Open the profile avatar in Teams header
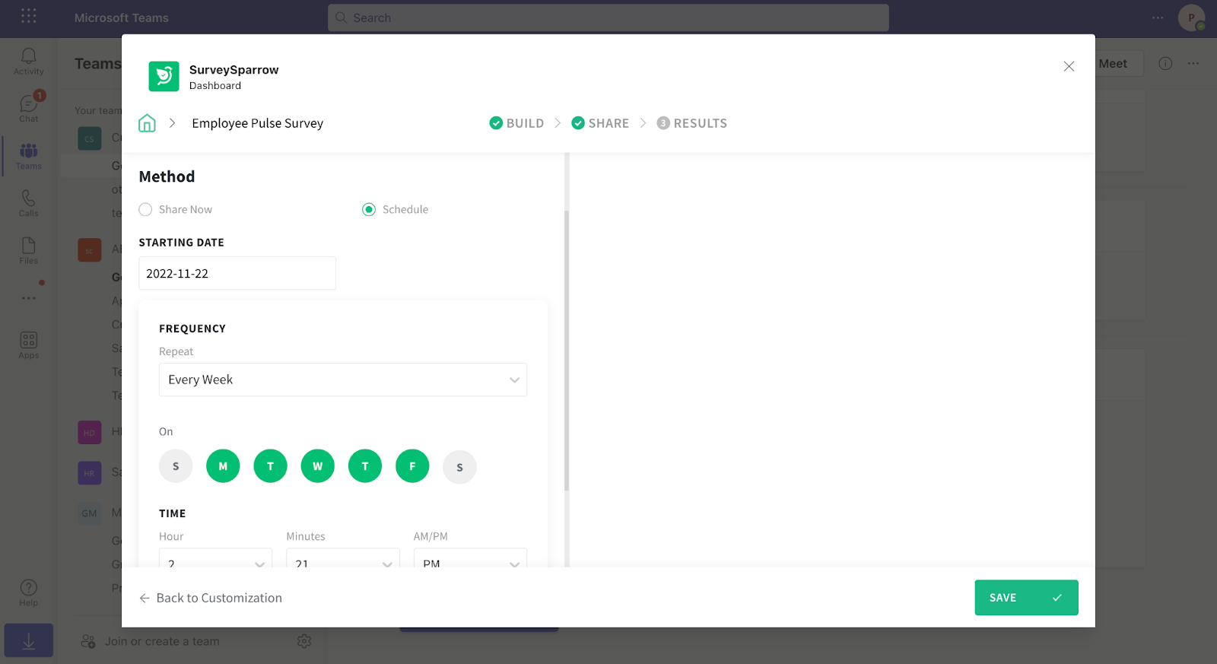Image resolution: width=1217 pixels, height=664 pixels. tap(1191, 17)
